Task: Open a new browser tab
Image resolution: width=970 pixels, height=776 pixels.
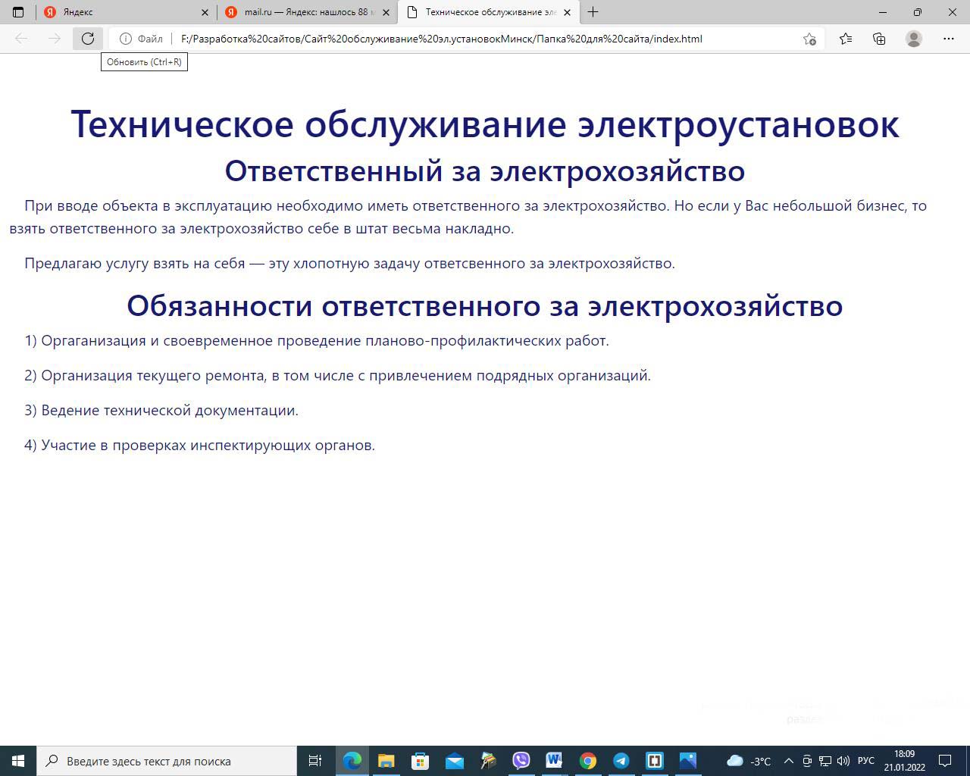Action: [593, 12]
